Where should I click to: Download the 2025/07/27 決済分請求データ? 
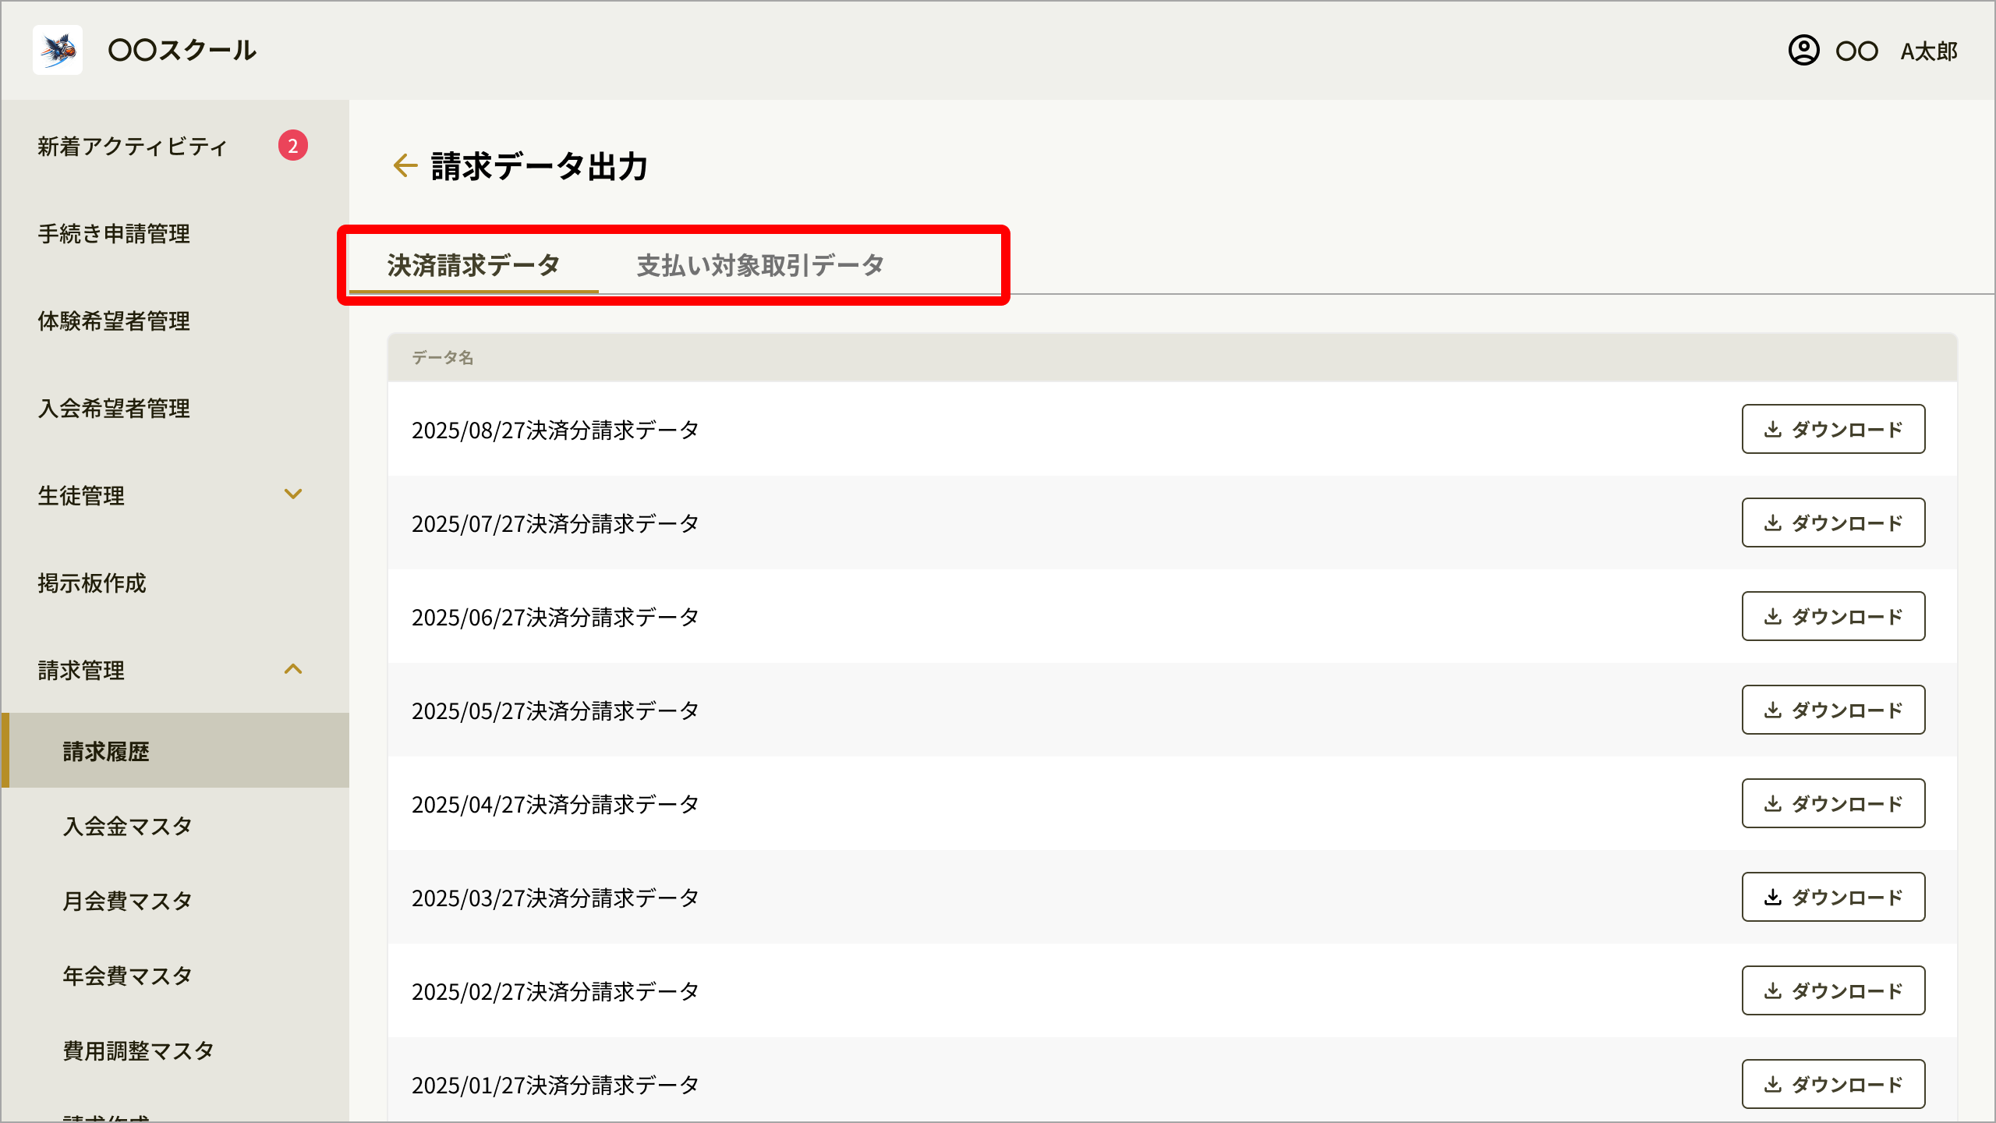coord(1833,523)
